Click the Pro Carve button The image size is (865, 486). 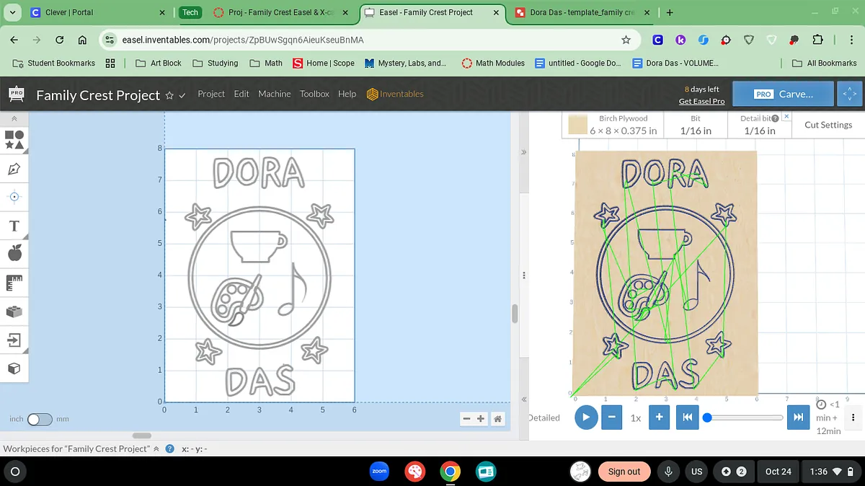point(784,94)
